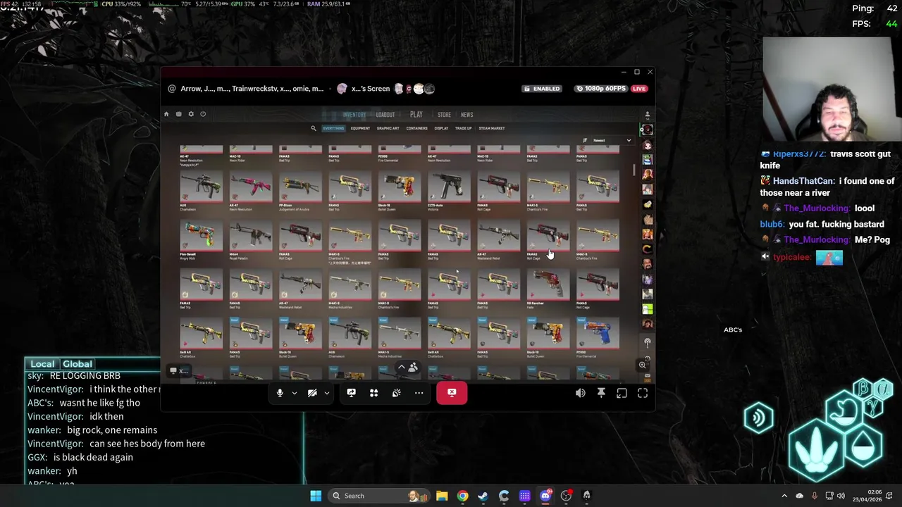Select the EVERYTHING inventory filter

click(333, 128)
